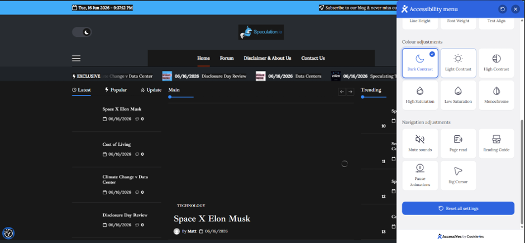Click the TECHNOLOGY category tag
Viewport: 525px width, 243px height.
click(191, 206)
